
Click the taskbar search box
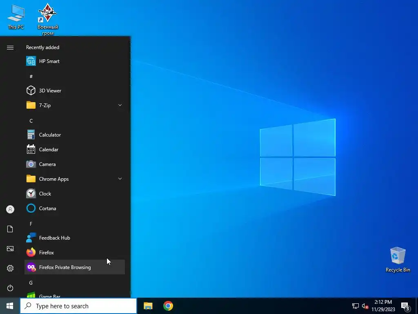tap(78, 306)
